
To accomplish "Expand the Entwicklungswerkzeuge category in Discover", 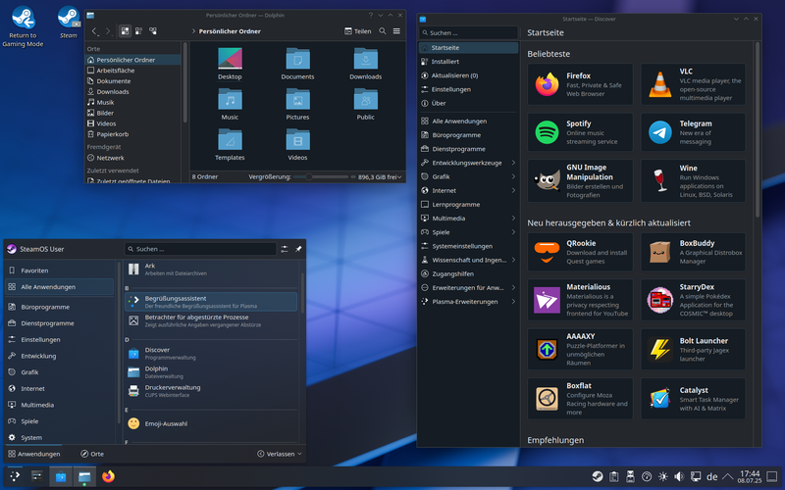I will pyautogui.click(x=467, y=163).
